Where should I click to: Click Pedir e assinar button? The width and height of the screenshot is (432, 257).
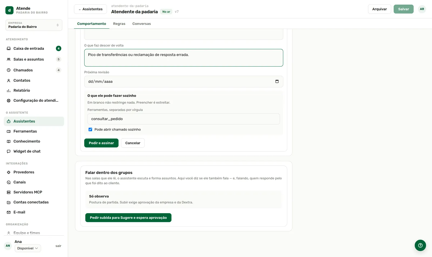pyautogui.click(x=101, y=143)
